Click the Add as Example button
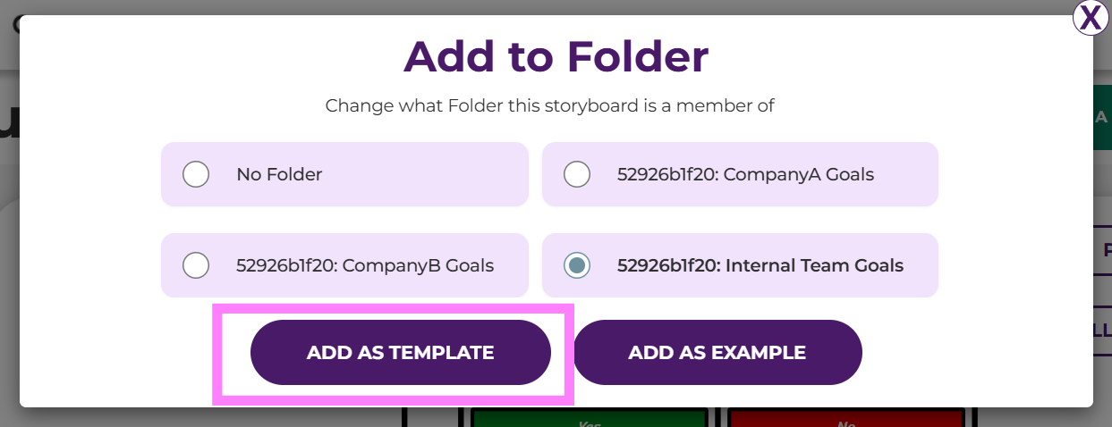 point(717,353)
